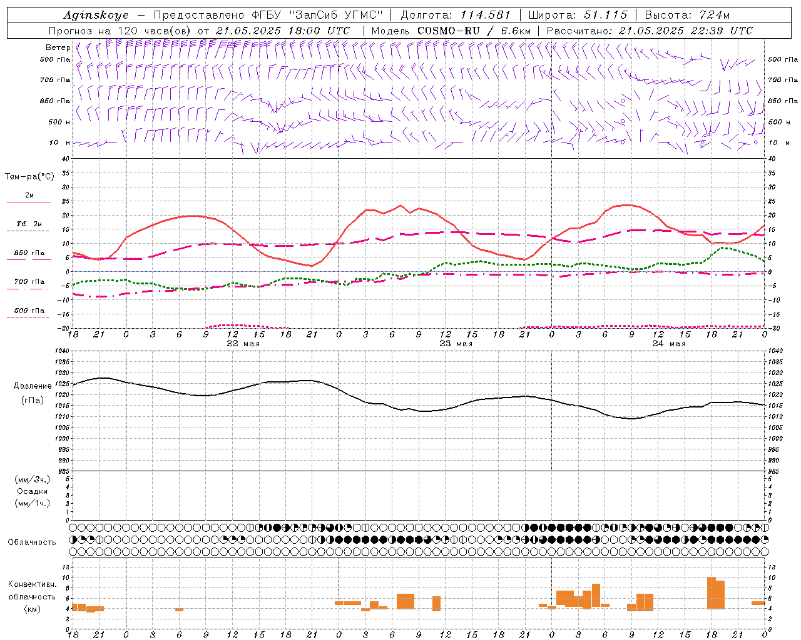Click the "(мм/1ч.)" precipitation unit label
801x640 pixels.
click(x=33, y=503)
